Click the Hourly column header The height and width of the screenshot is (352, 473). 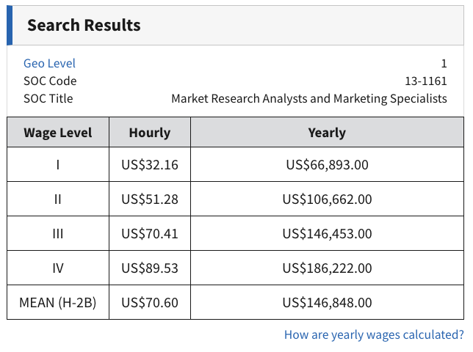click(x=150, y=133)
